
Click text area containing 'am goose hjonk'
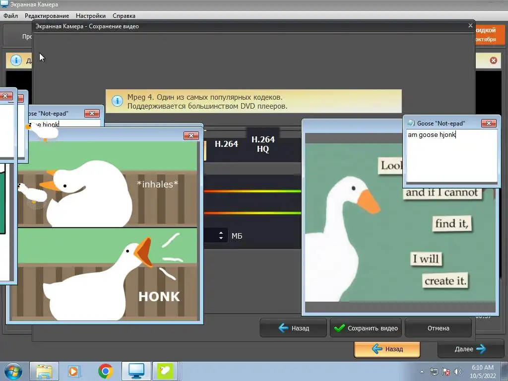click(451, 156)
